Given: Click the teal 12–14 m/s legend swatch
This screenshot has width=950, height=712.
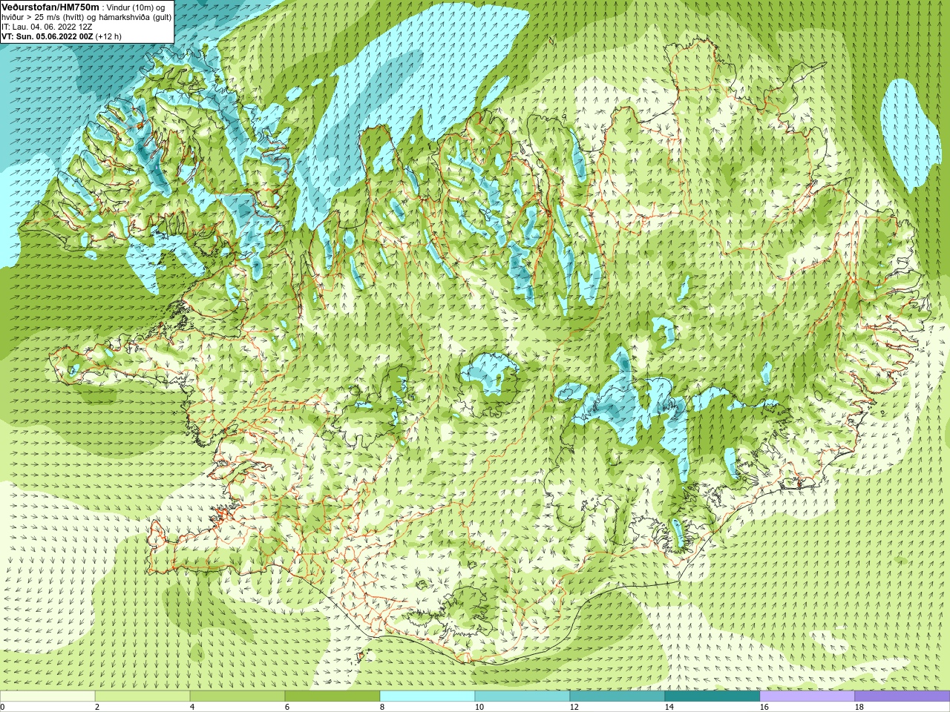Looking at the screenshot, I should coord(617,696).
